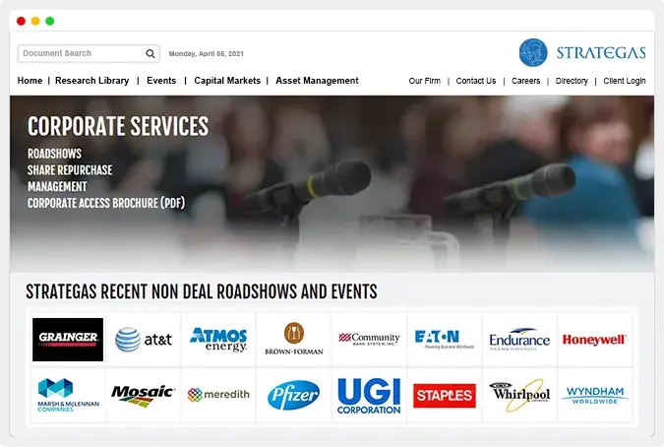This screenshot has height=447, width=664.
Task: Open the Meredith logo tile
Action: tap(218, 395)
